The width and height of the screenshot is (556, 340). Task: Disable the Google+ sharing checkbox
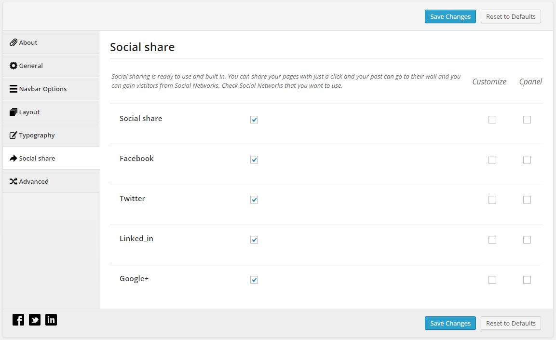(x=254, y=280)
